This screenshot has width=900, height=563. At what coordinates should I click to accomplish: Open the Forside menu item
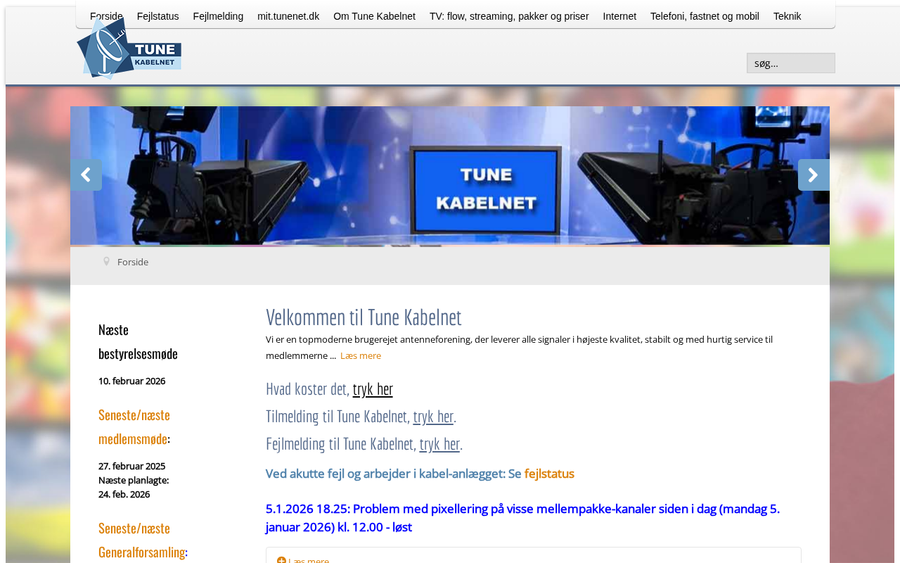coord(106,16)
